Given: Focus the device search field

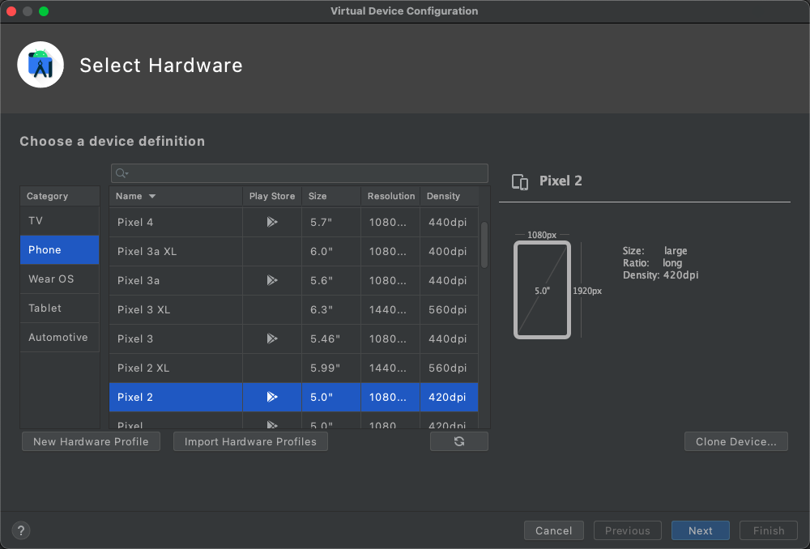Looking at the screenshot, I should coord(300,173).
